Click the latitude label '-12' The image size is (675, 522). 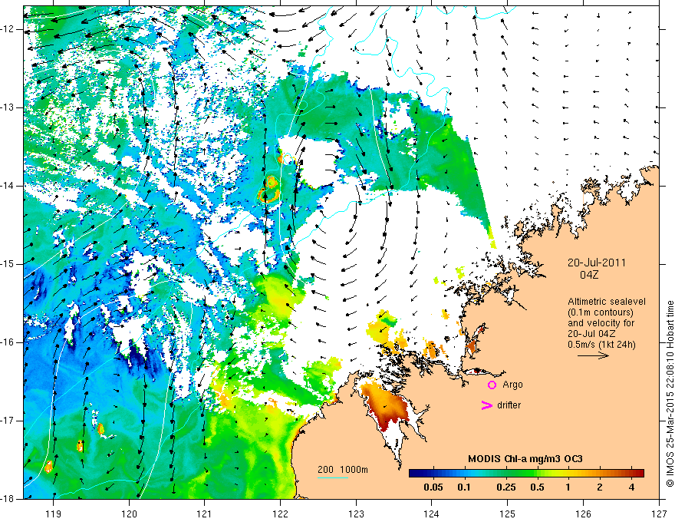pos(8,29)
